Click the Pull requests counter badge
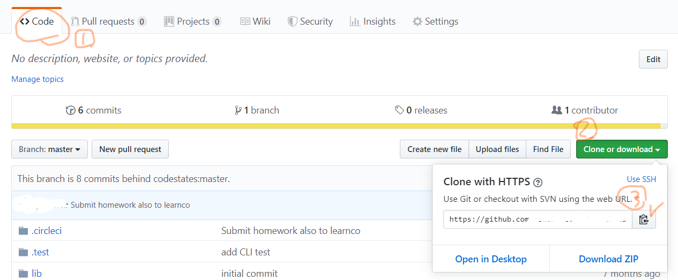 [x=141, y=22]
